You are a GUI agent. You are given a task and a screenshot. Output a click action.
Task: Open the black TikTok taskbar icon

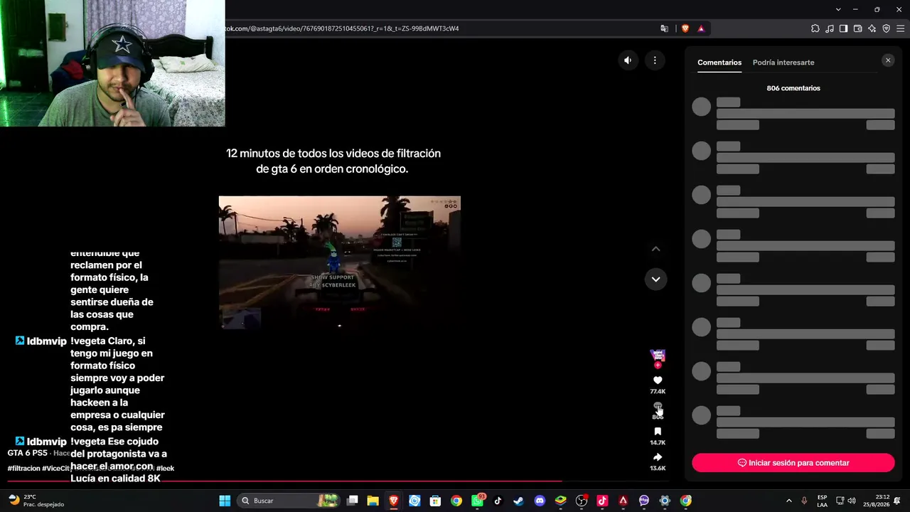[498, 501]
